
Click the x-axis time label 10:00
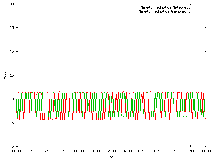point(95,151)
